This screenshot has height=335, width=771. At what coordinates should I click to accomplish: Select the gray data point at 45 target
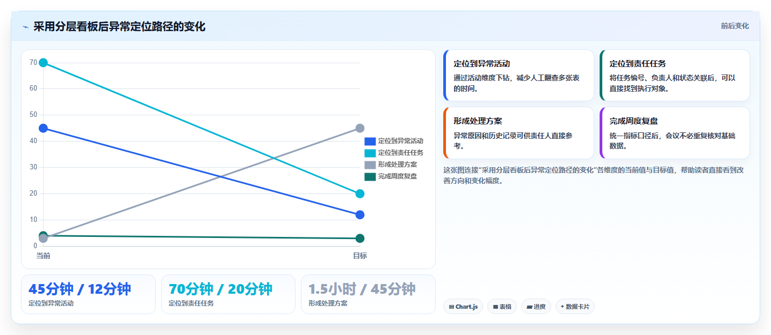(x=360, y=128)
